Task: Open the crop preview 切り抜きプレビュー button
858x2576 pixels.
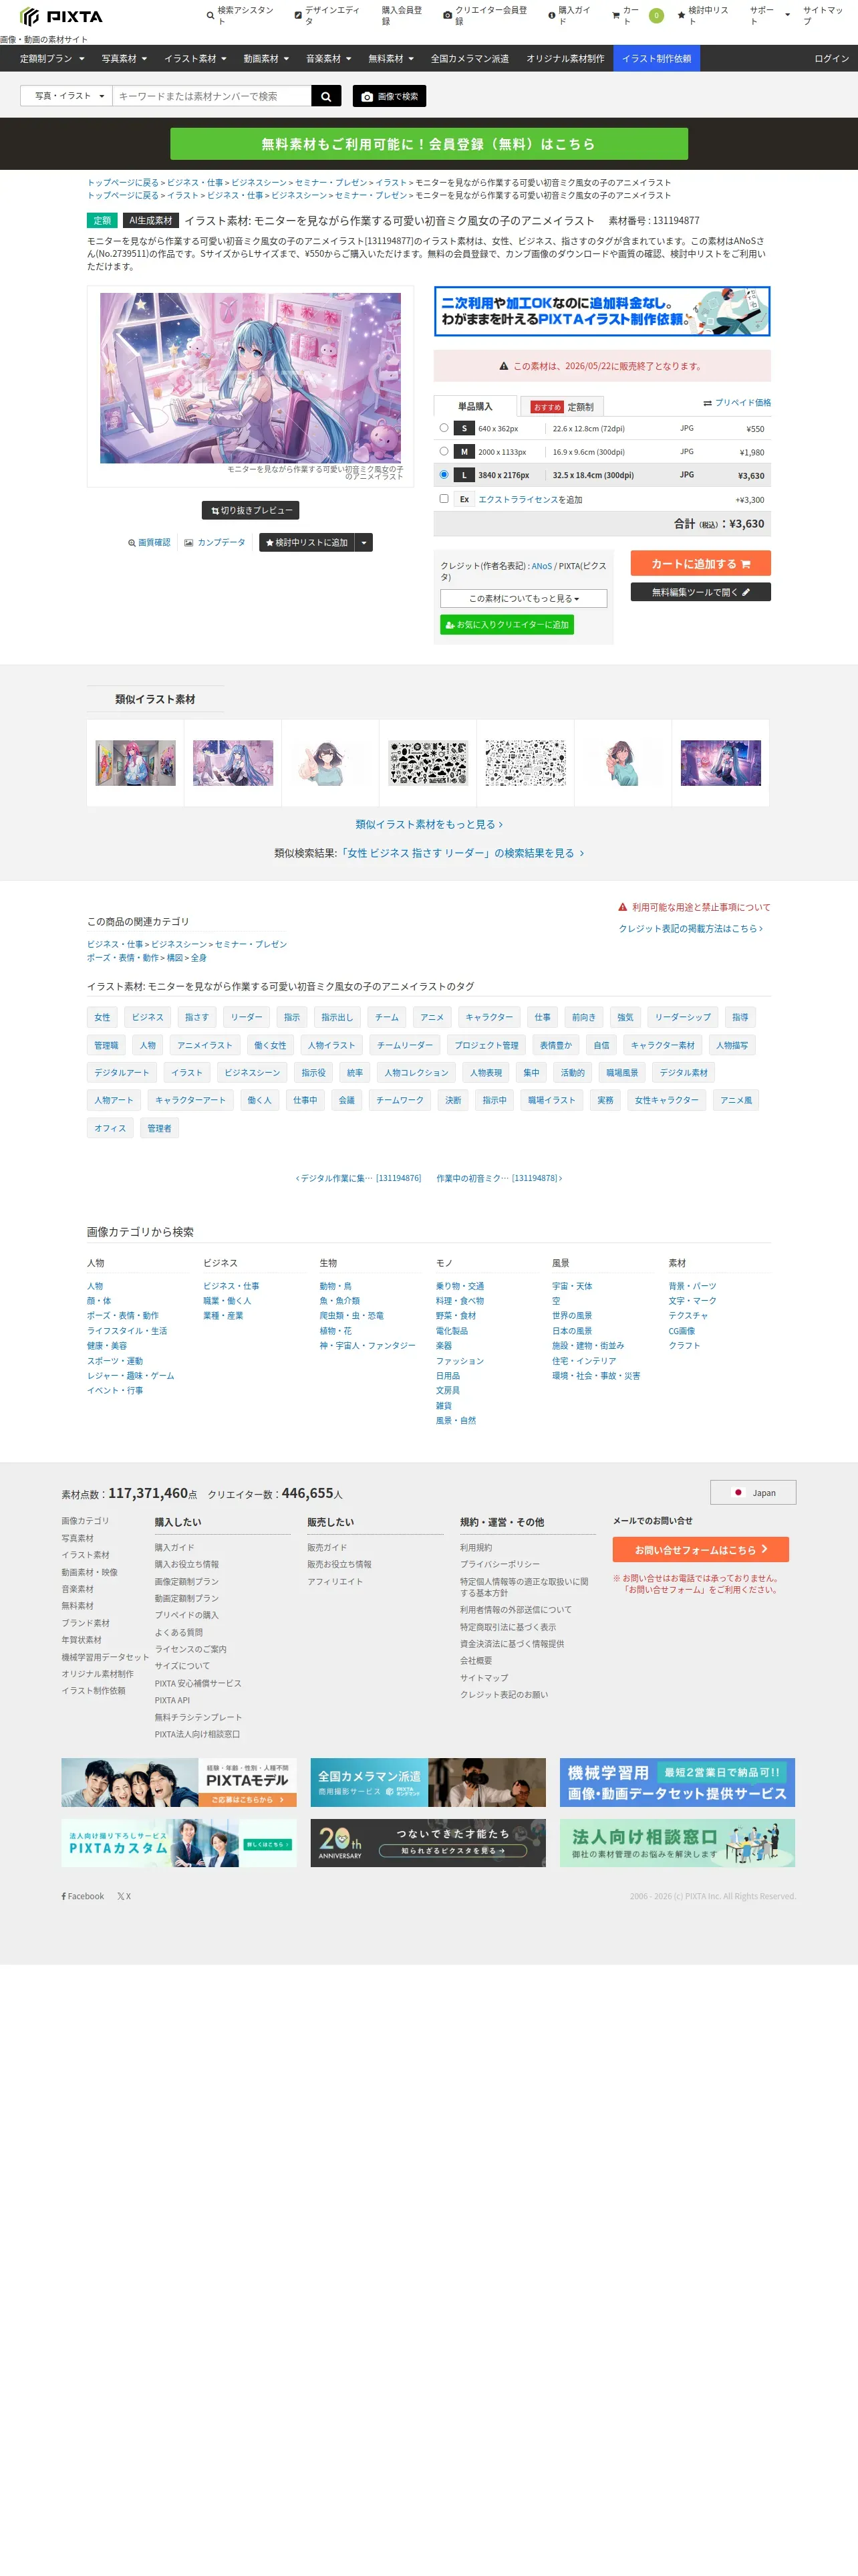Action: pyautogui.click(x=252, y=510)
